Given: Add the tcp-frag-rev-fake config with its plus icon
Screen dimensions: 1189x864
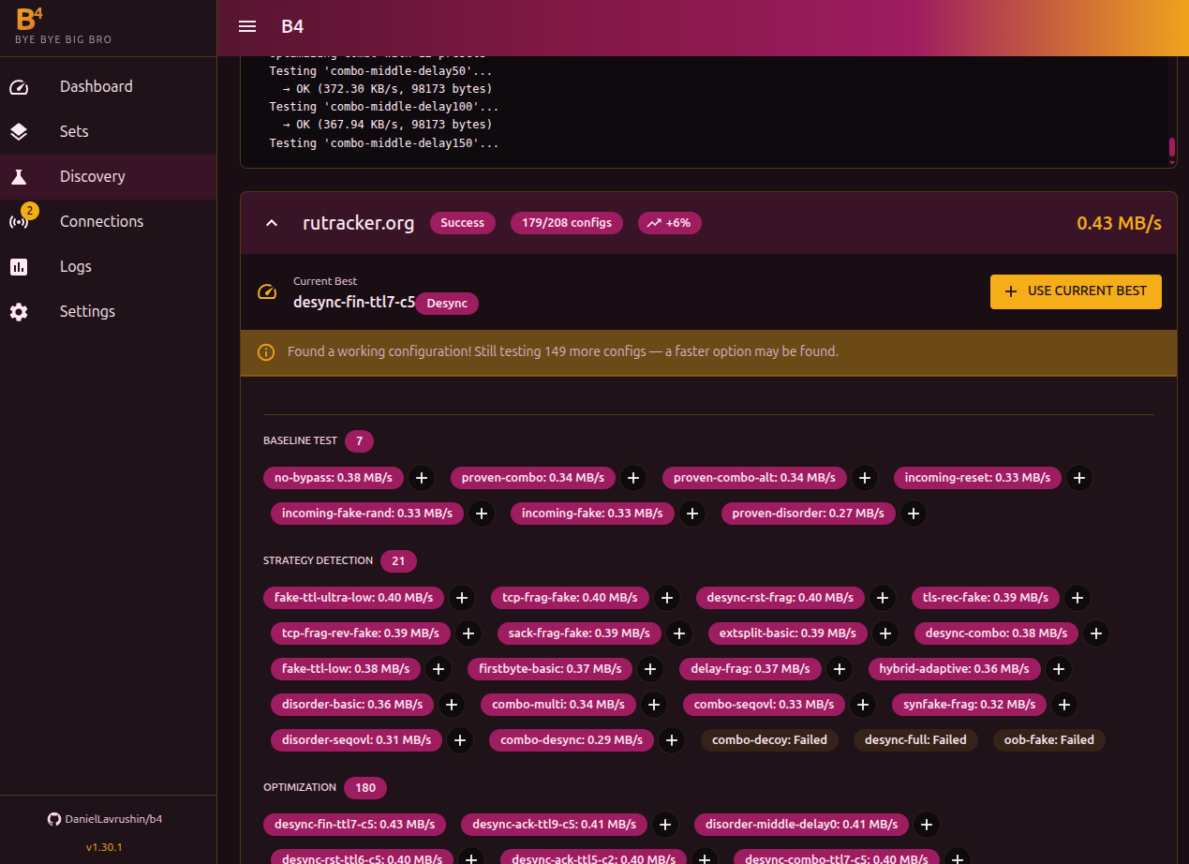Looking at the screenshot, I should (468, 633).
